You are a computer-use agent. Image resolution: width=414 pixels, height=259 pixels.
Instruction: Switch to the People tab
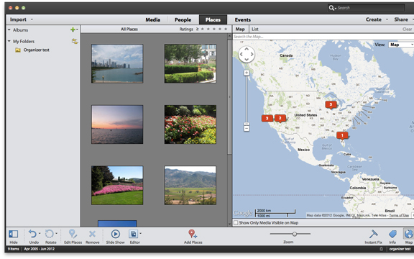[183, 20]
